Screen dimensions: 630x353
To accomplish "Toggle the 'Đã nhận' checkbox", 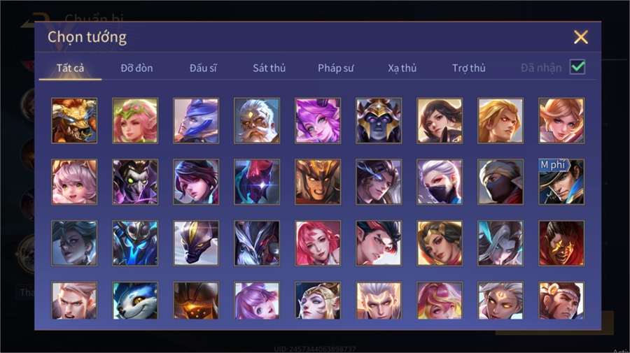I will point(577,67).
